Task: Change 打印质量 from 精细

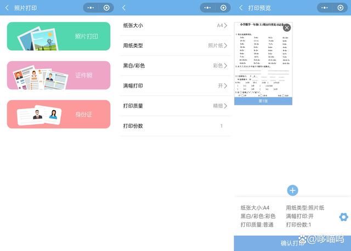Action: tap(175, 106)
